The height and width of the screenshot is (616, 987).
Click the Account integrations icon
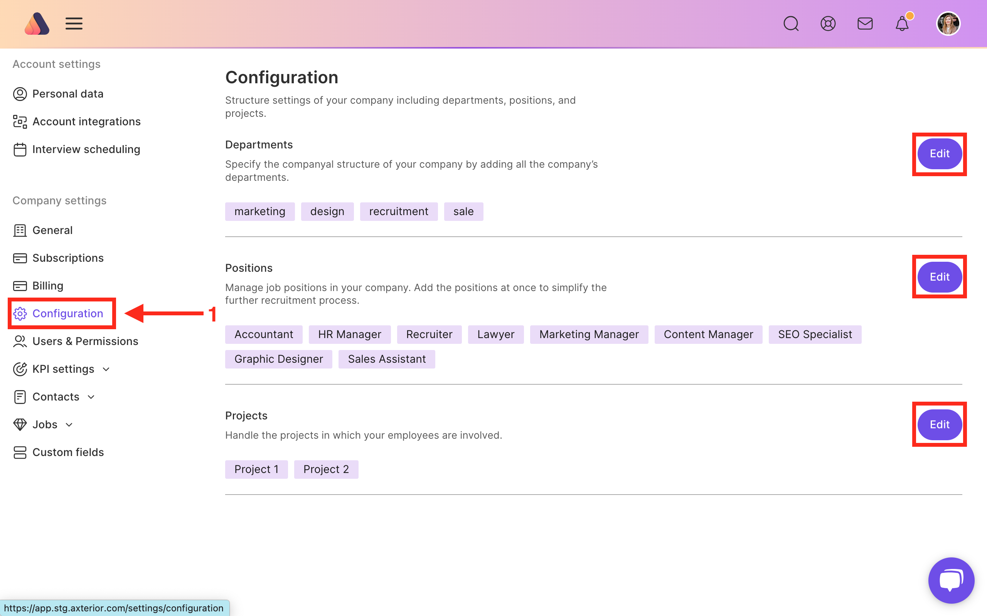click(x=20, y=122)
